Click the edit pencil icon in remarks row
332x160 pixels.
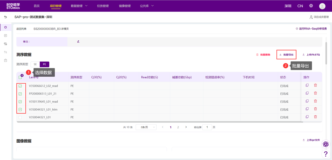[78, 41]
